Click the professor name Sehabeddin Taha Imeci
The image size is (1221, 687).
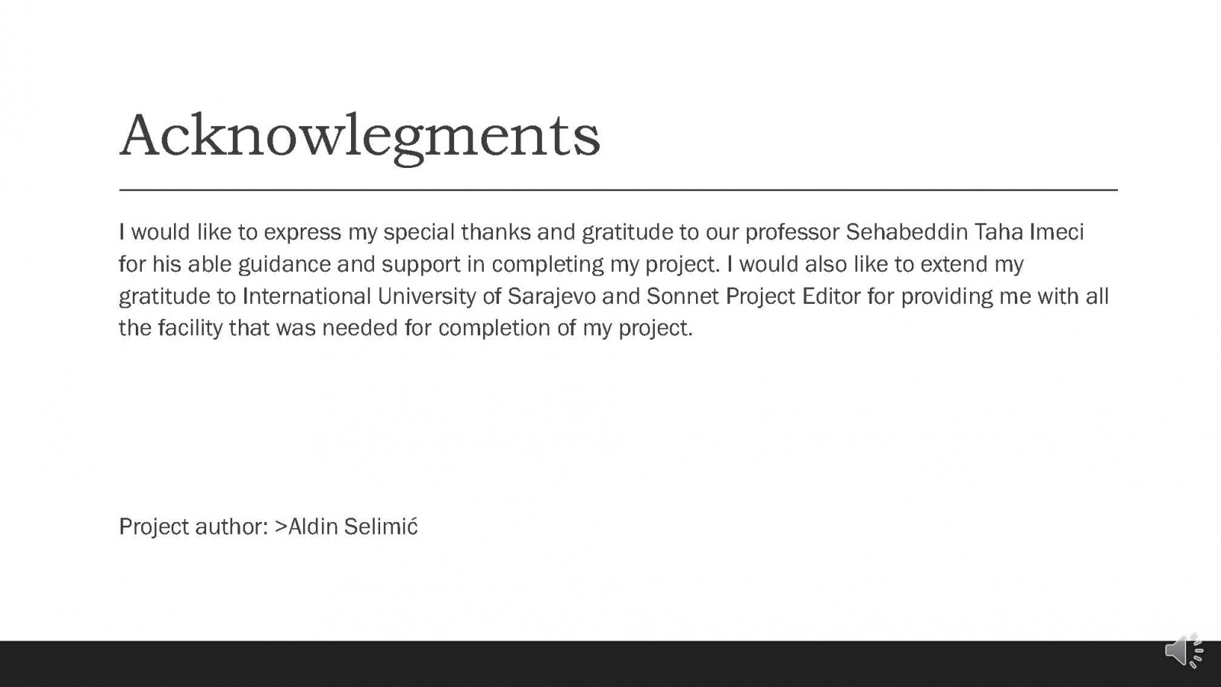pyautogui.click(x=965, y=232)
